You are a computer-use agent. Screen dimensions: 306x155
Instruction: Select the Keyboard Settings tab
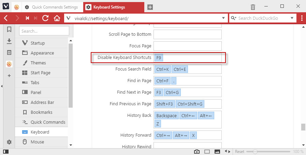pos(114,7)
